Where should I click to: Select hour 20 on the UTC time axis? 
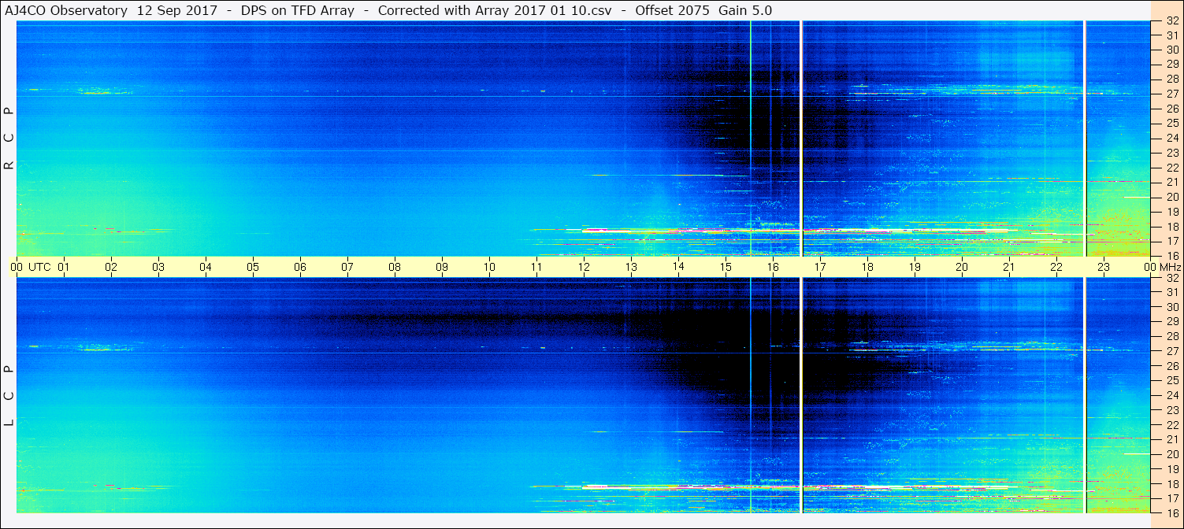(962, 268)
